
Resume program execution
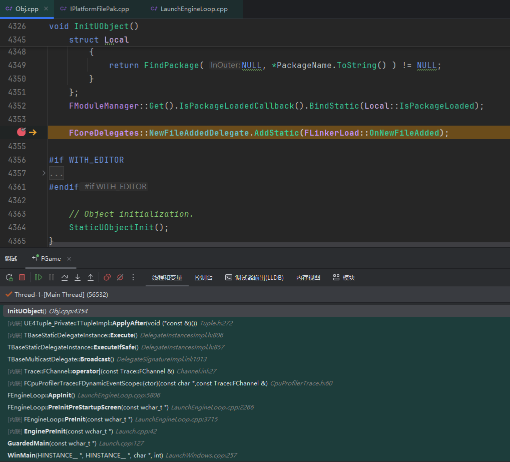coord(39,277)
